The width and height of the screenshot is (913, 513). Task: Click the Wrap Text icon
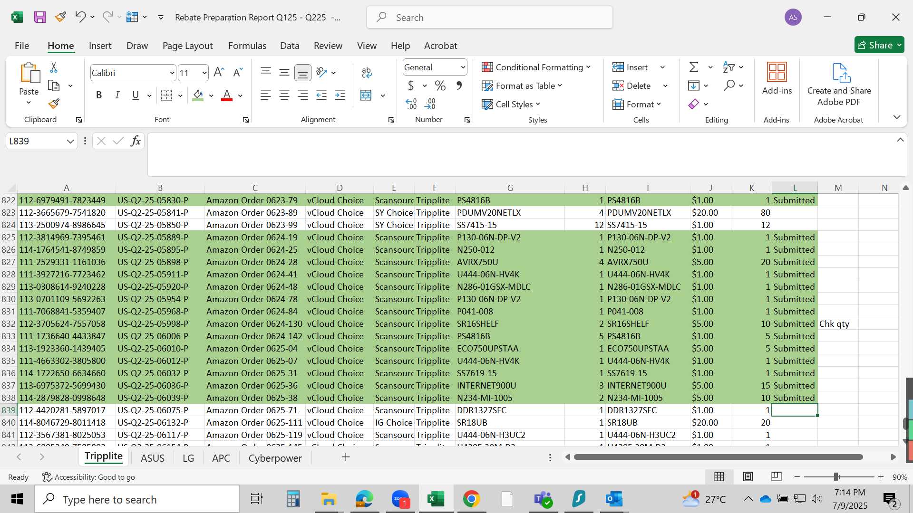(x=367, y=73)
